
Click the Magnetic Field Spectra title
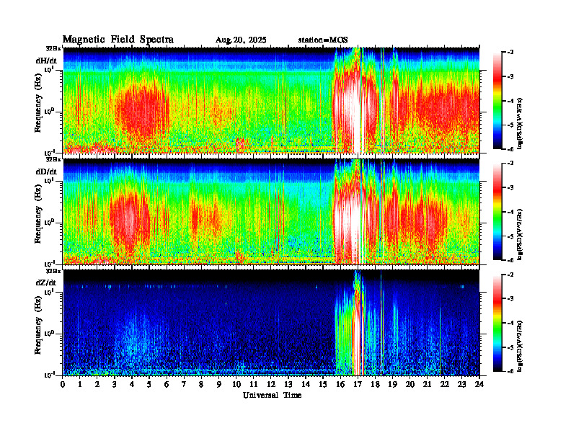pyautogui.click(x=118, y=40)
